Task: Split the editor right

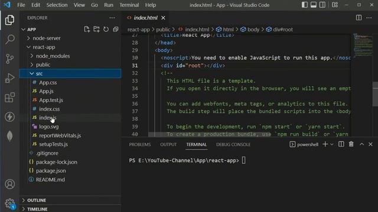Action: tap(359, 18)
